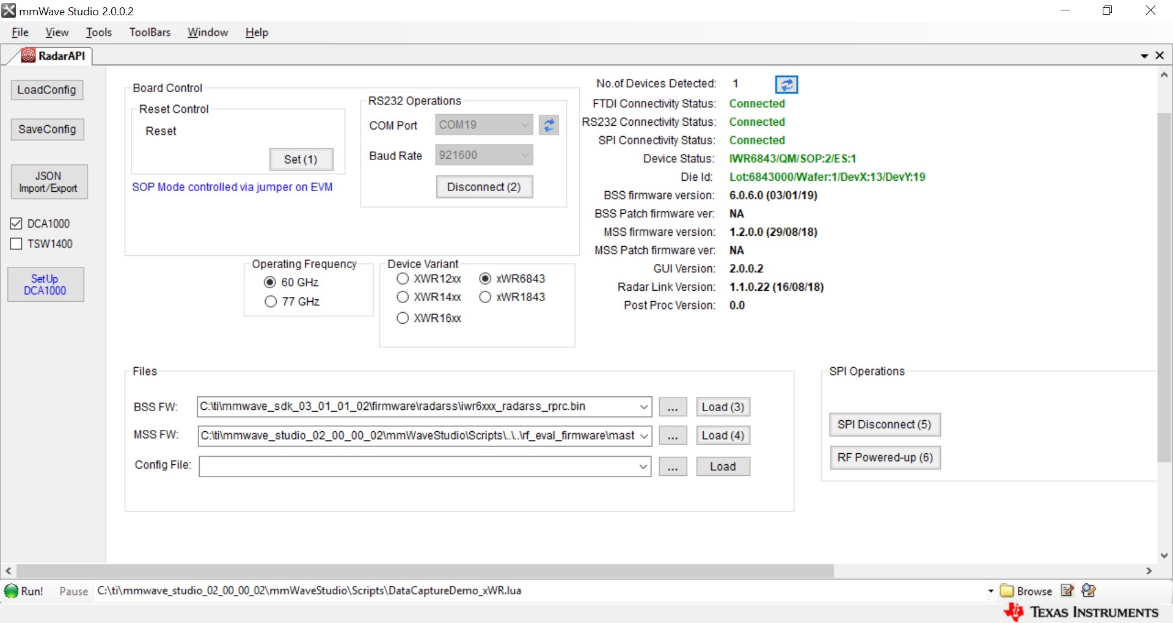Choose XWR12xx device variant
Image resolution: width=1173 pixels, height=623 pixels.
click(x=403, y=279)
